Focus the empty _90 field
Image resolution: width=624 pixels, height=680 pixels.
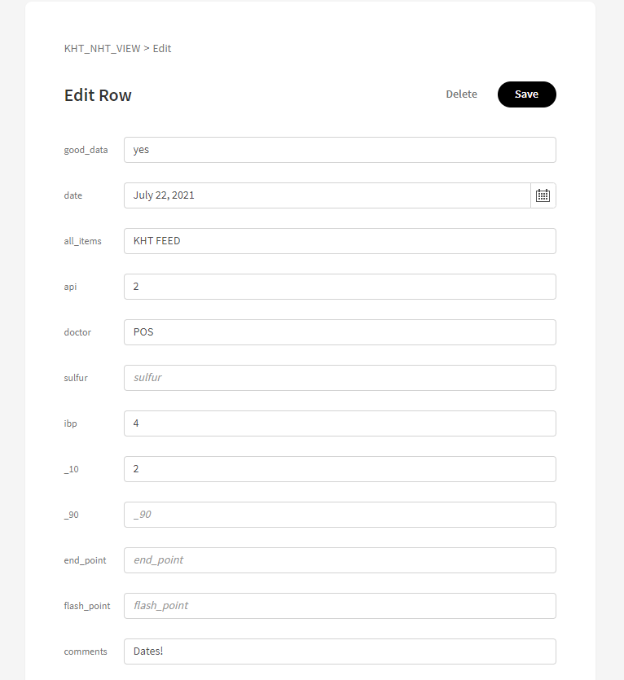click(x=339, y=515)
